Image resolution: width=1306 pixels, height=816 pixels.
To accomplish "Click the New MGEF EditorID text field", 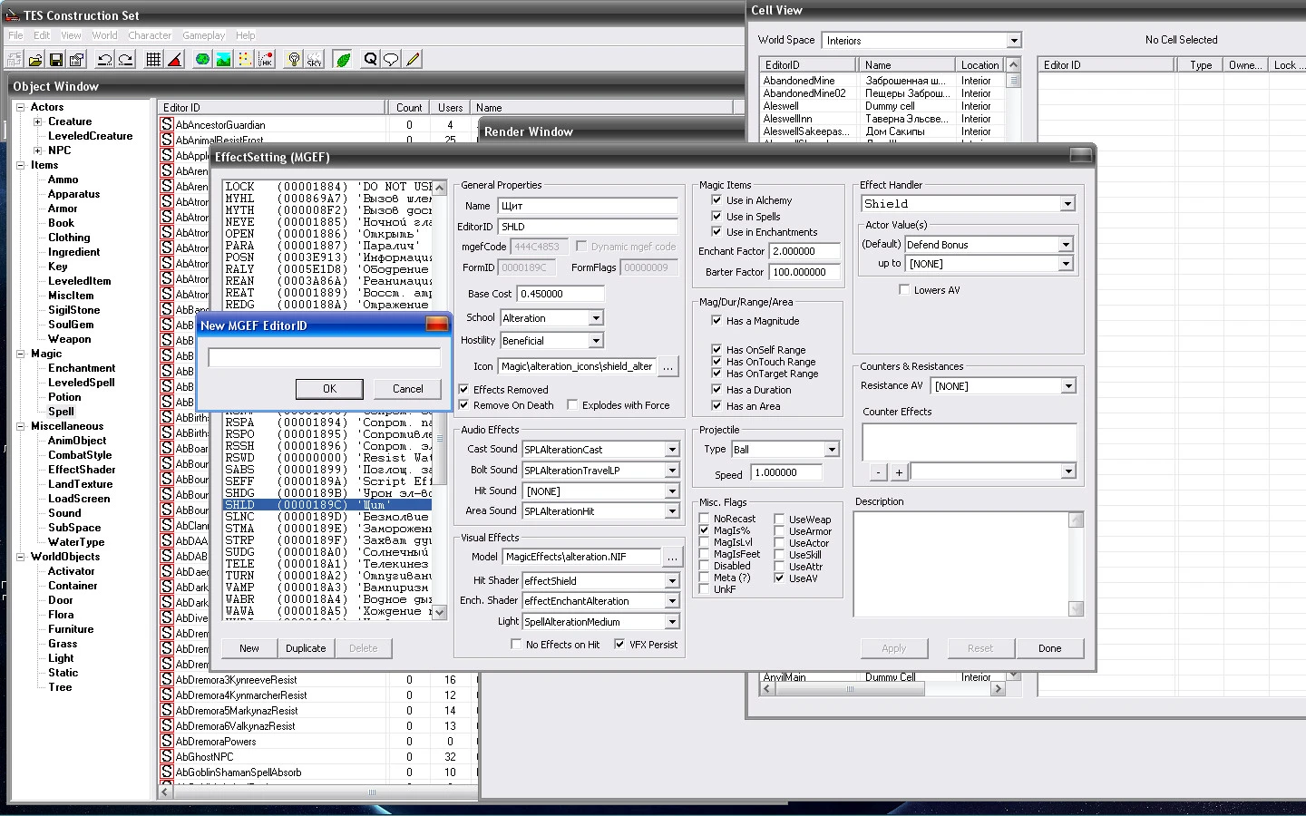I will tap(324, 357).
